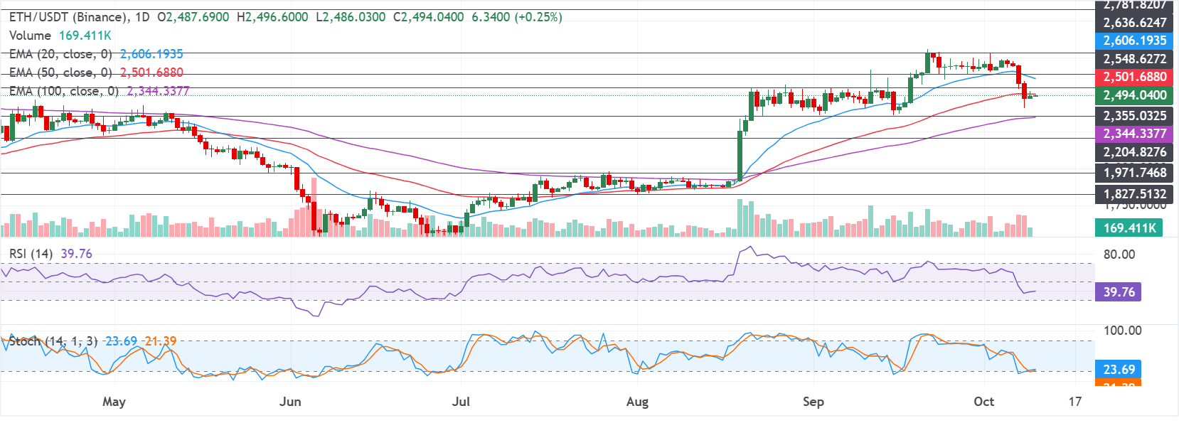Select the purple 2,344.3377 value in EMA legend
This screenshot has width=1179, height=423.
click(158, 91)
